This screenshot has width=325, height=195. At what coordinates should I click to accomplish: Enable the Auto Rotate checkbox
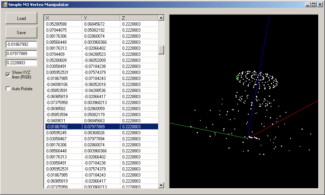8,89
